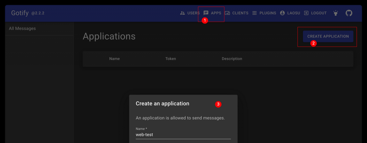Toggle the theme with the lightbulb icon
Viewport: 367px width, 143px height.
point(335,13)
